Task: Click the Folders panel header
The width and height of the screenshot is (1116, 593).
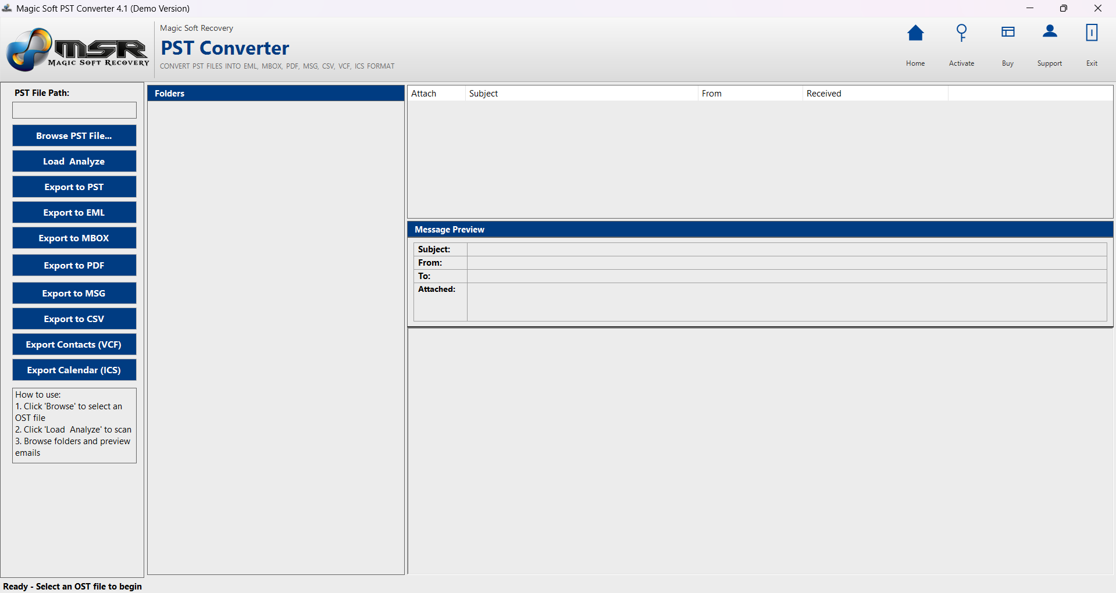Action: pos(276,94)
